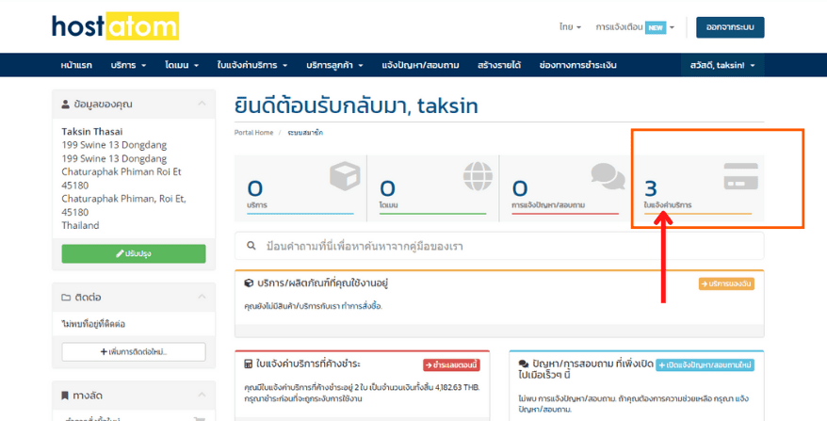Expand the บริการลูกค้า menu
This screenshot has height=421, width=827.
(335, 65)
